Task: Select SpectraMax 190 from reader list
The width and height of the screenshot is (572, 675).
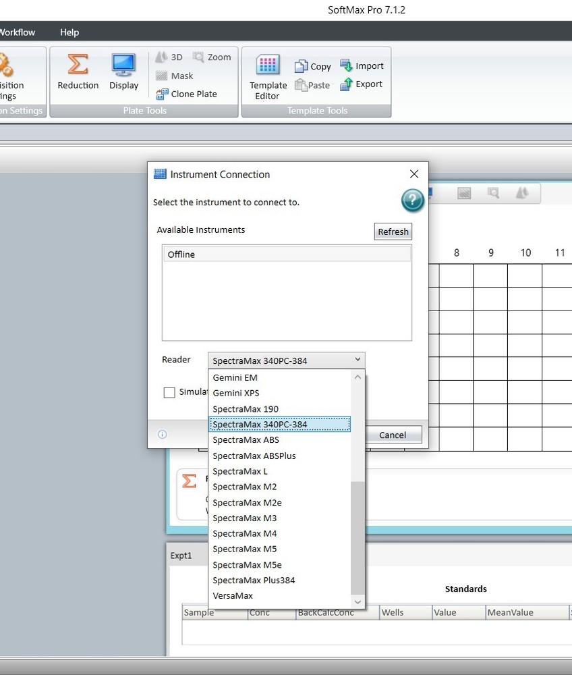Action: pos(279,409)
